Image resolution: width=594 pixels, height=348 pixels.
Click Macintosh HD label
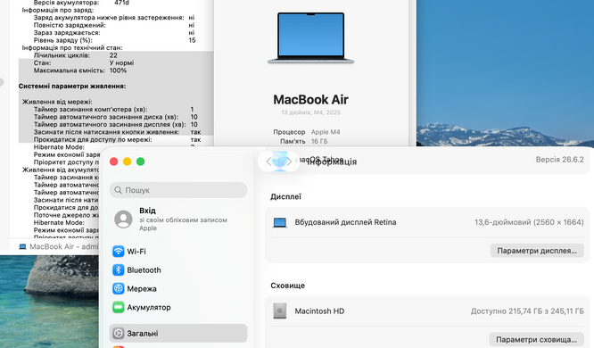click(x=319, y=311)
